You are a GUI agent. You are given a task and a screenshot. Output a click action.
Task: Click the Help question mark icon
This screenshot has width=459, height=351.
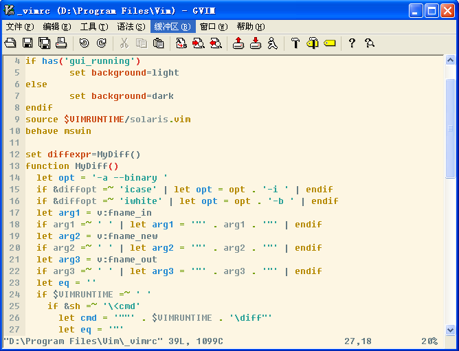tap(352, 43)
